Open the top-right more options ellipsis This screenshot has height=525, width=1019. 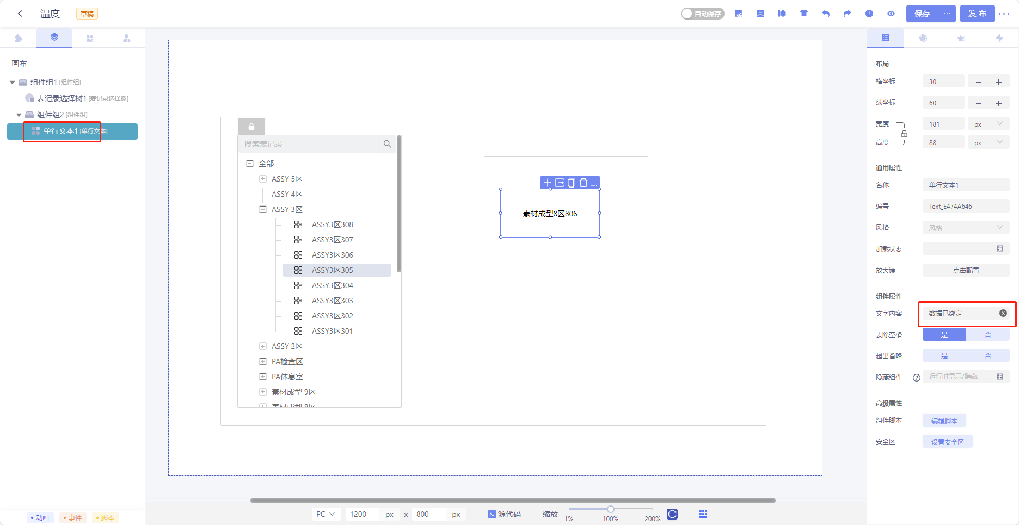coord(1004,14)
